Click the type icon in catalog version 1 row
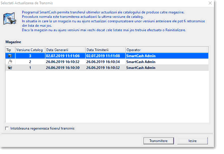 (10, 68)
